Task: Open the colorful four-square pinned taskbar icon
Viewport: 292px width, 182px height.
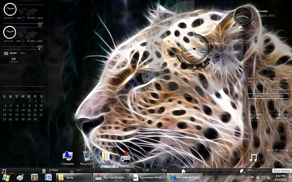Action: coord(34,178)
